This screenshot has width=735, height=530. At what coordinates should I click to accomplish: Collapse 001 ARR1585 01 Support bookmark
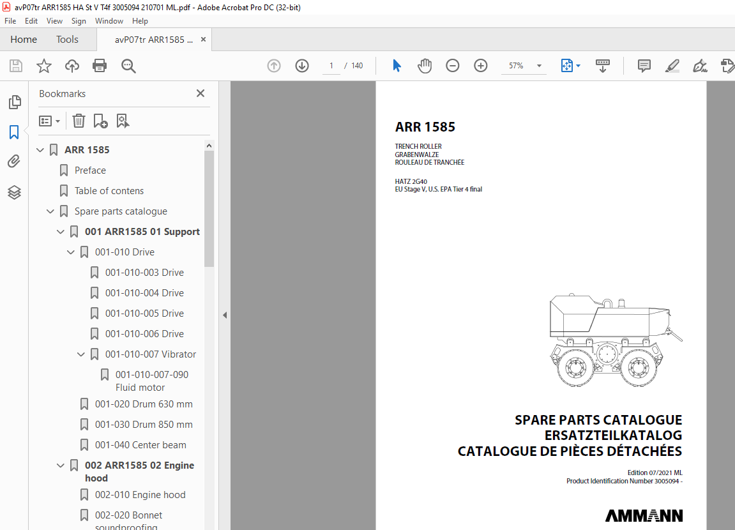(61, 232)
